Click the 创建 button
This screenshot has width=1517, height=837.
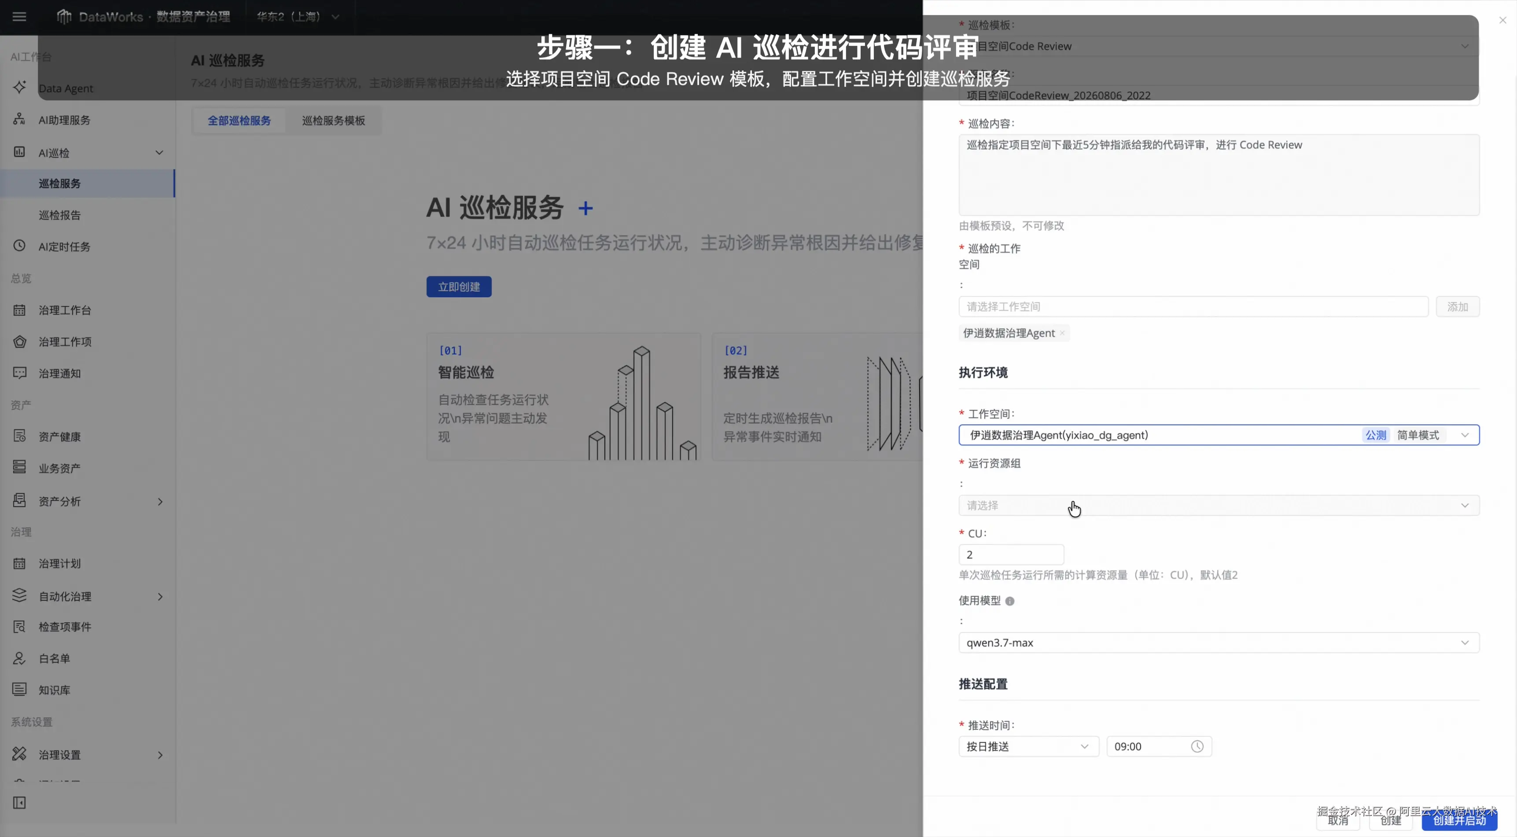[x=1390, y=820]
